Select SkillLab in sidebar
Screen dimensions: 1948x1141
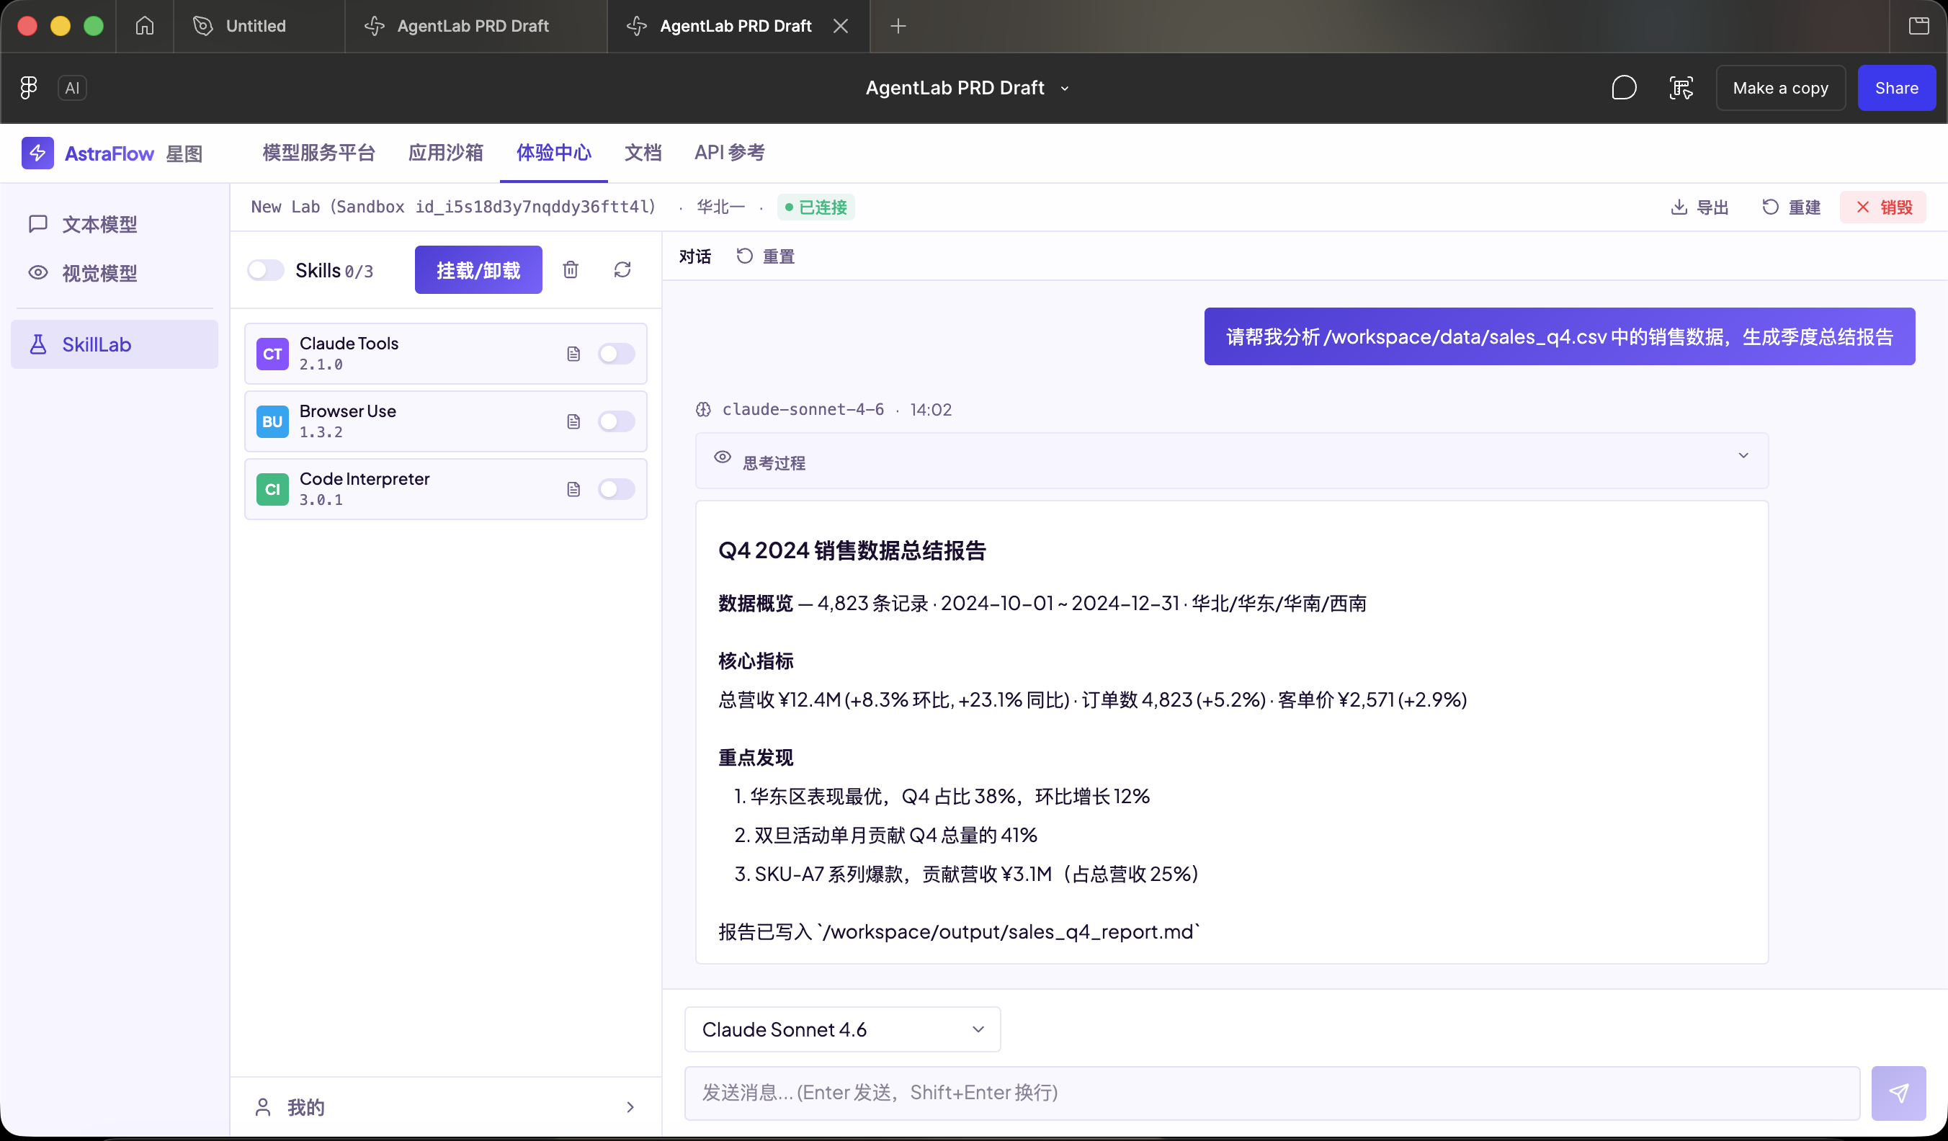(115, 345)
